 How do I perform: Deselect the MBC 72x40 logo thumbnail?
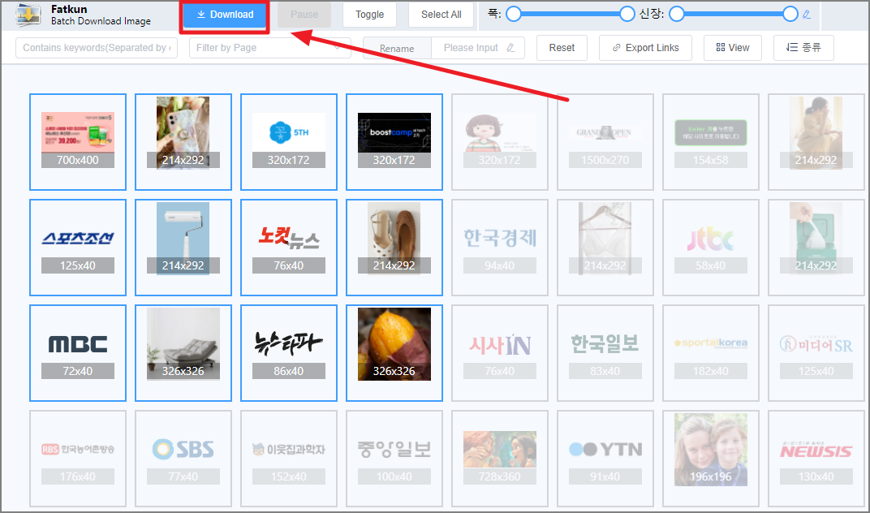[78, 353]
